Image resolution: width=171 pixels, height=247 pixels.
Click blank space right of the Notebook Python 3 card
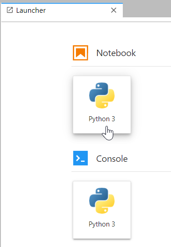[151, 105]
